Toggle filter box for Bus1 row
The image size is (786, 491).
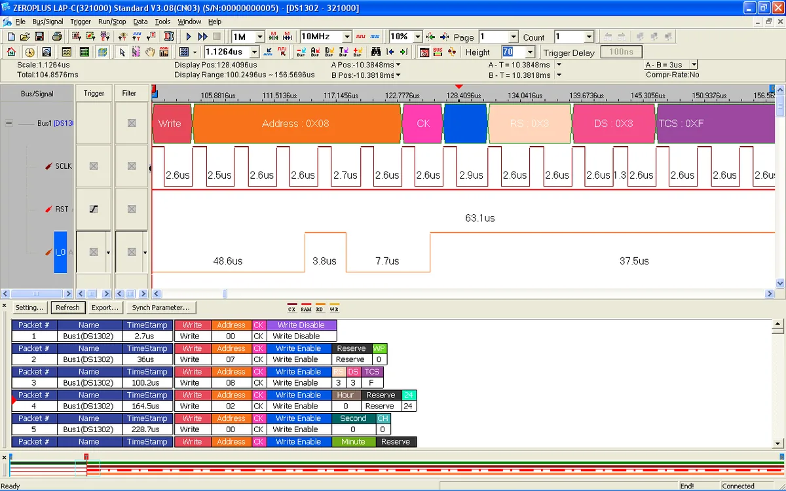coord(132,123)
